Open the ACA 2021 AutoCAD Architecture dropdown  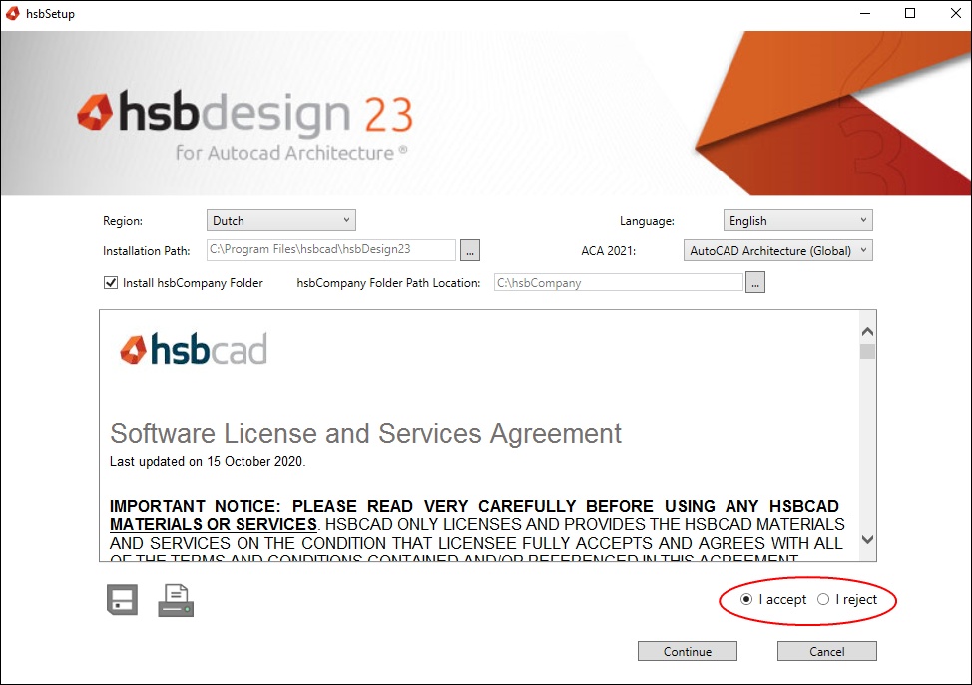tap(778, 250)
